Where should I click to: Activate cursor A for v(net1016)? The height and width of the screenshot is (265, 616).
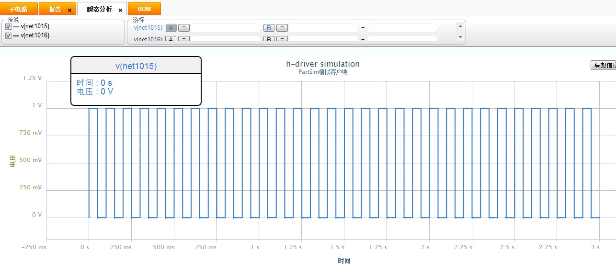pyautogui.click(x=171, y=39)
